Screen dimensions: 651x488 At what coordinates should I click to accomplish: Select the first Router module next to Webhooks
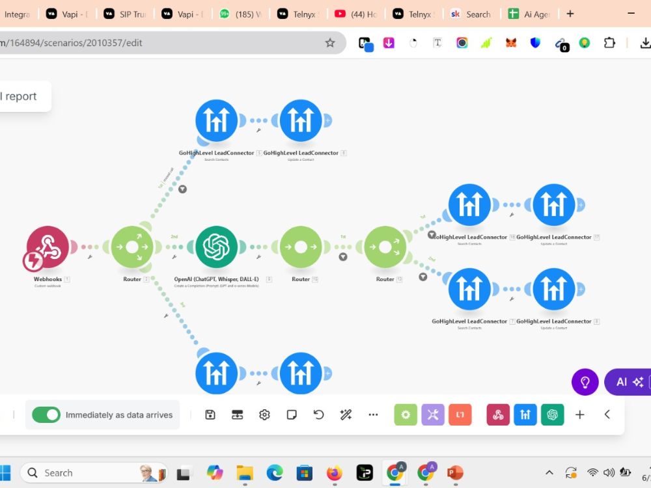tap(132, 247)
